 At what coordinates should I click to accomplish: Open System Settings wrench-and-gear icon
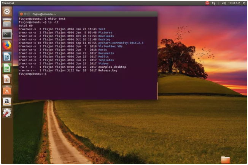click(7, 113)
